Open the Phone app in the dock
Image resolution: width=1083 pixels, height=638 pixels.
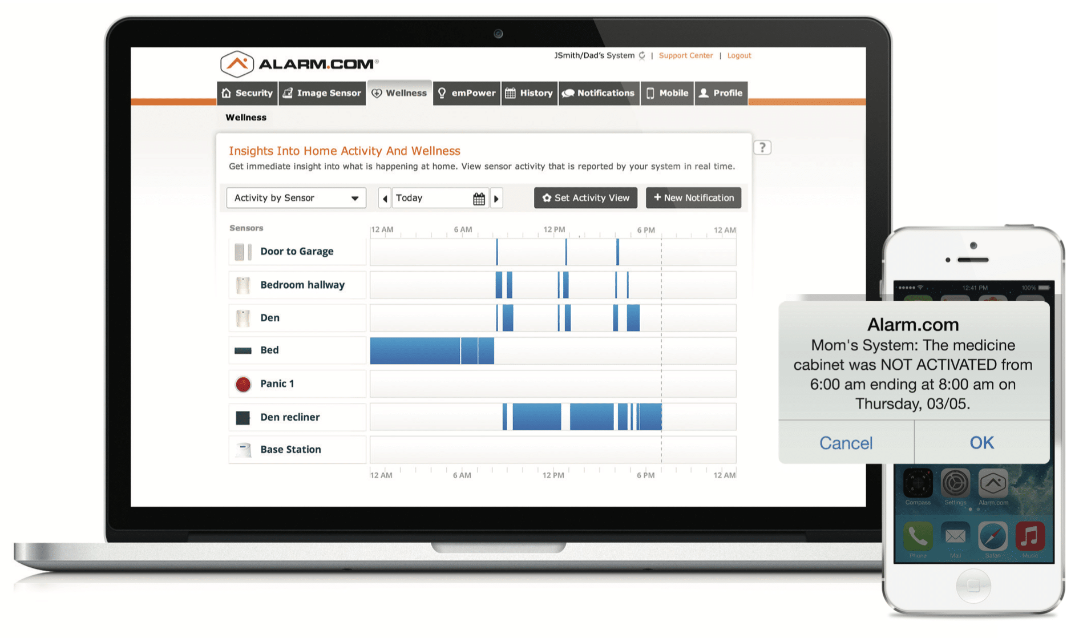click(918, 536)
